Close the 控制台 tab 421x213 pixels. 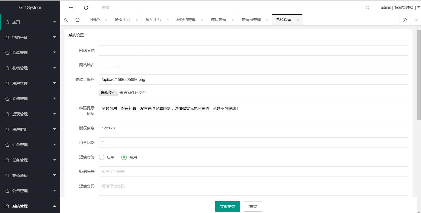pos(106,20)
